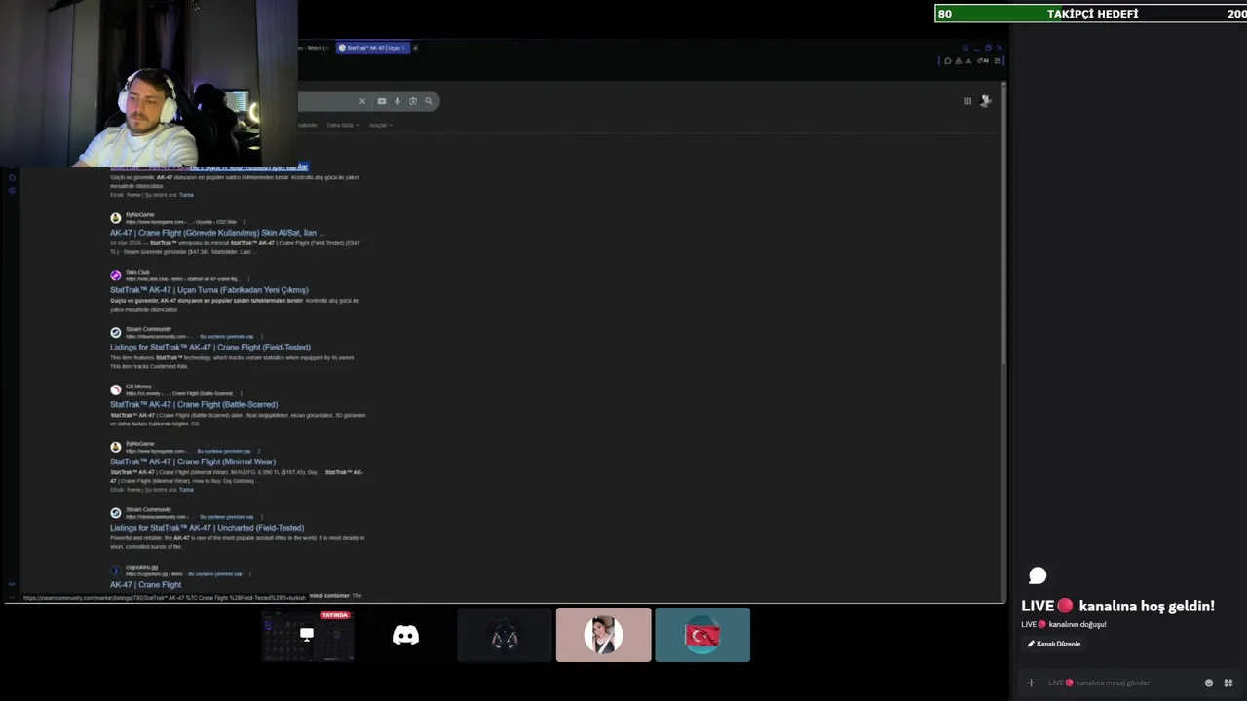Open 'StatTrak AK-47 | Crane Flight (Minimal Wear)' result

pyautogui.click(x=193, y=461)
